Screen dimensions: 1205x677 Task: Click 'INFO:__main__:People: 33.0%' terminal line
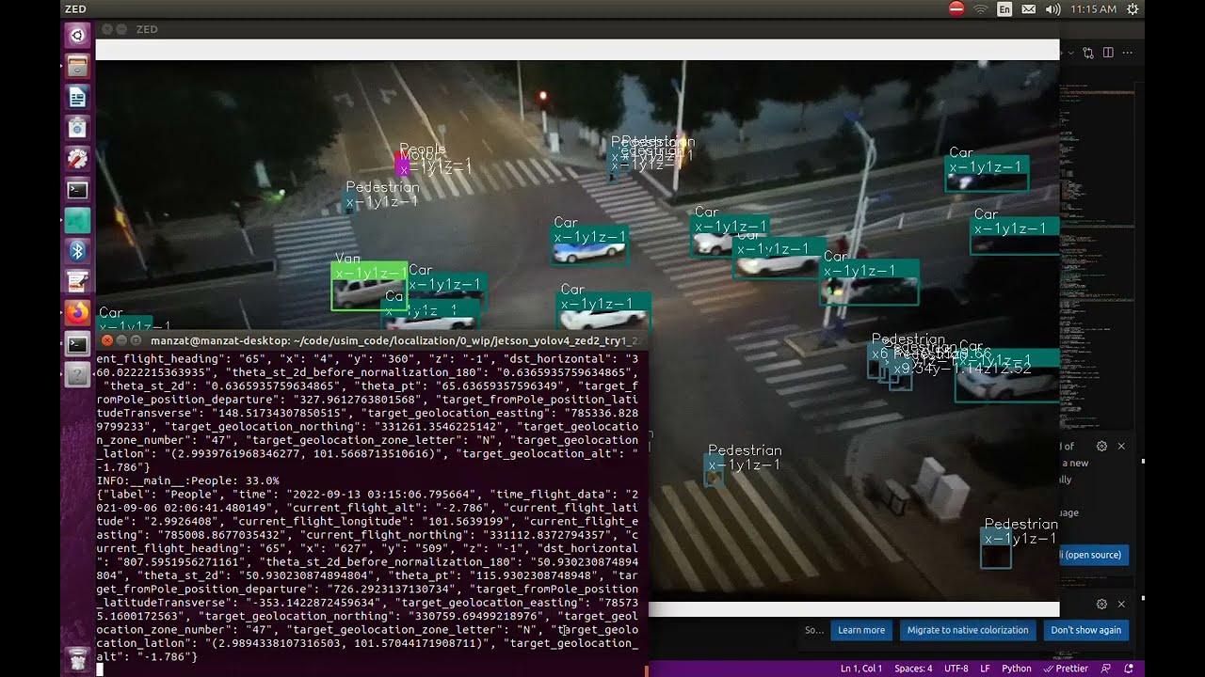coord(188,480)
